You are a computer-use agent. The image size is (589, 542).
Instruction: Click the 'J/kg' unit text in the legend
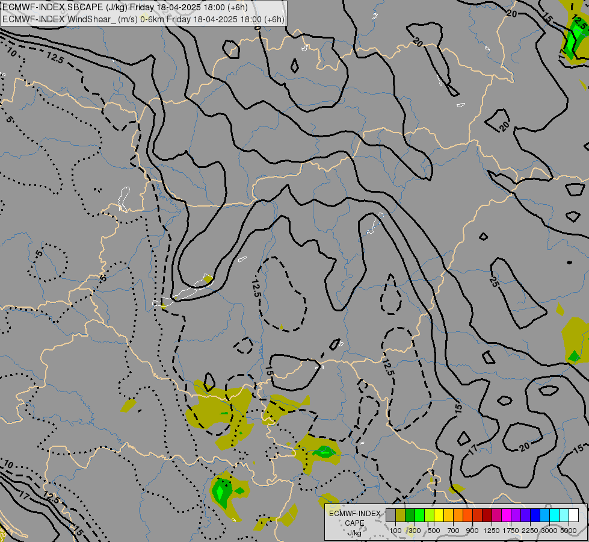[354, 533]
